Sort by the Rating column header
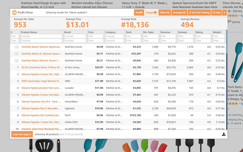This screenshot has height=152, width=243. coord(199,32)
